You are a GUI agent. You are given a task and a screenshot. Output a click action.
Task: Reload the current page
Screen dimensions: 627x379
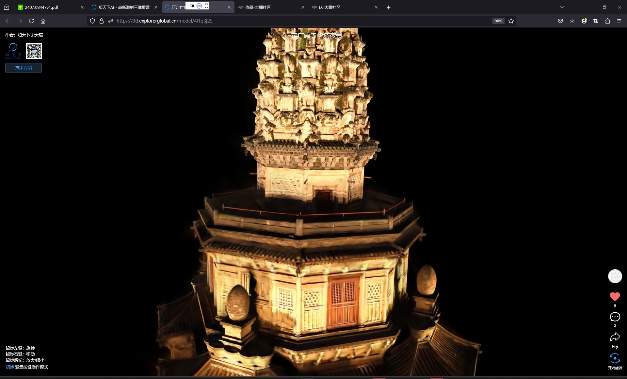[x=31, y=21]
